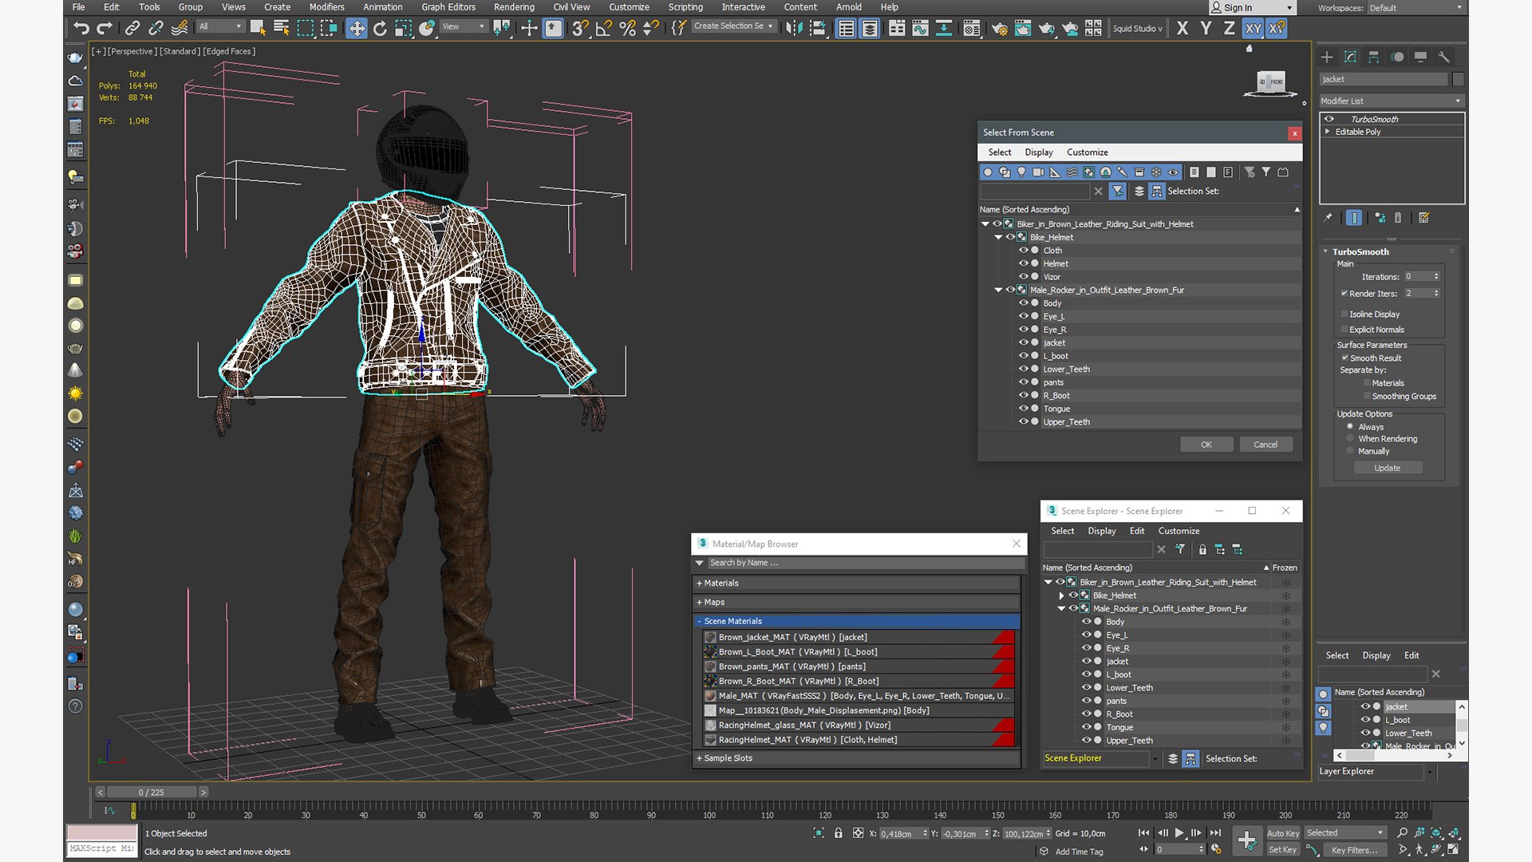This screenshot has height=862, width=1532.
Task: Expand Materials group in Material Browser
Action: point(857,583)
